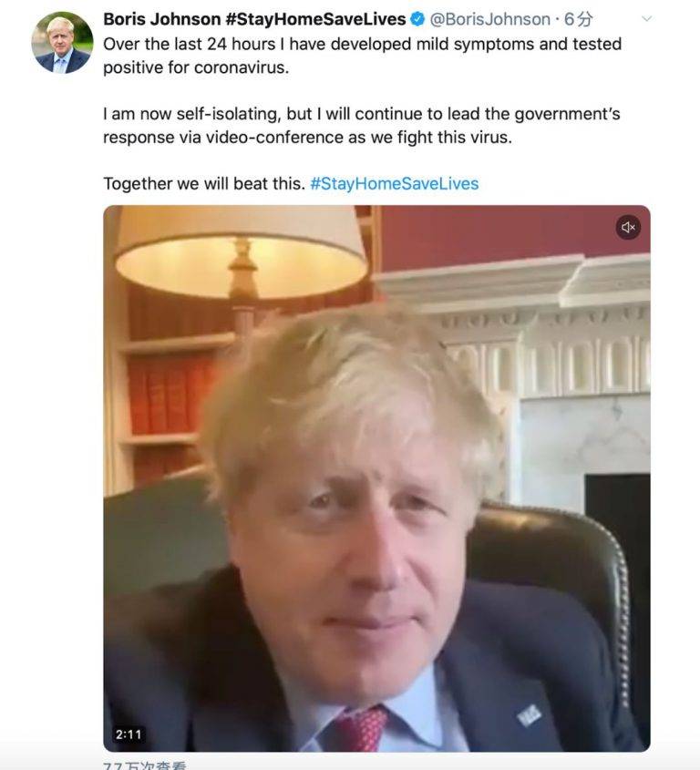Image resolution: width=700 pixels, height=770 pixels.
Task: Expand the tweet options chevron menu
Action: pos(647,18)
